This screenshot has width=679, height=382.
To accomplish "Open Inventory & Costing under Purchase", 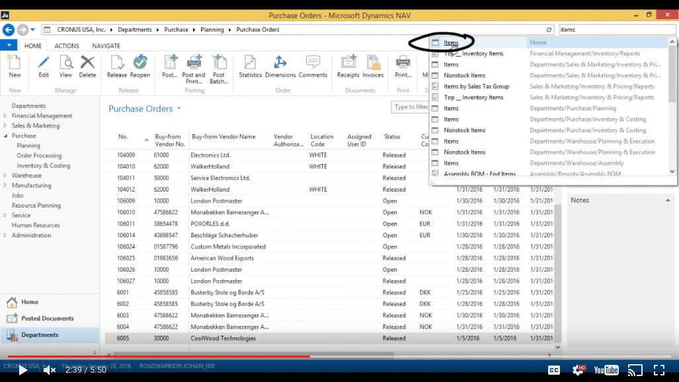I will point(43,165).
